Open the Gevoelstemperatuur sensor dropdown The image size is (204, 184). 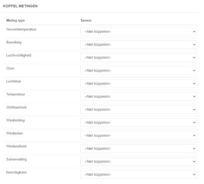[x=139, y=31]
